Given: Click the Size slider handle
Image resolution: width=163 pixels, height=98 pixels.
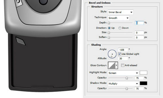Looking at the screenshot, I should click(109, 33).
